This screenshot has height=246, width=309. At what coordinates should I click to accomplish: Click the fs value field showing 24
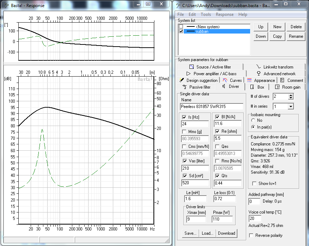pyautogui.click(x=195, y=124)
